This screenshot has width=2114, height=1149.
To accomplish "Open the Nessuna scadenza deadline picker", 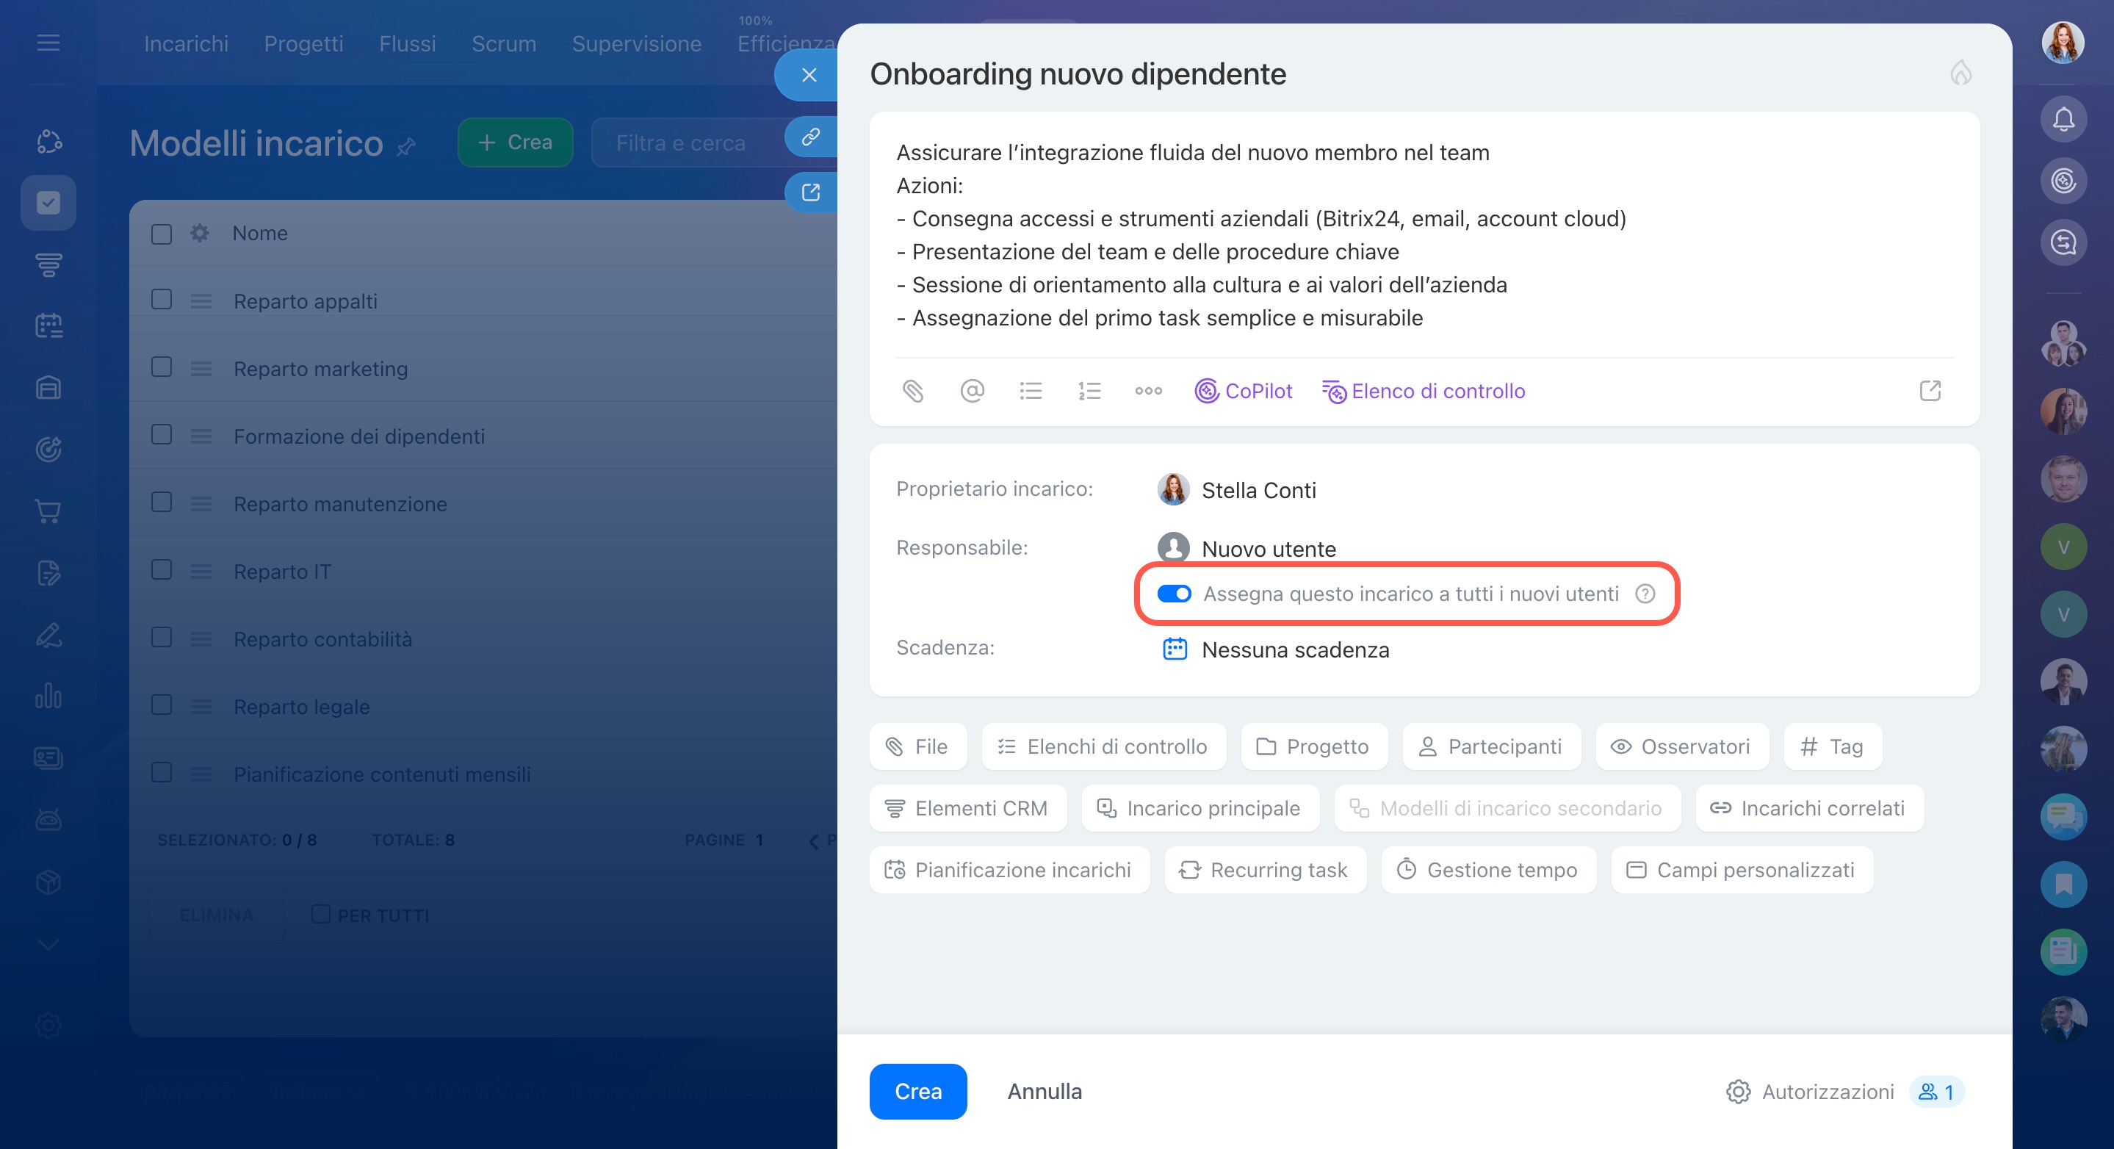I will pyautogui.click(x=1294, y=650).
